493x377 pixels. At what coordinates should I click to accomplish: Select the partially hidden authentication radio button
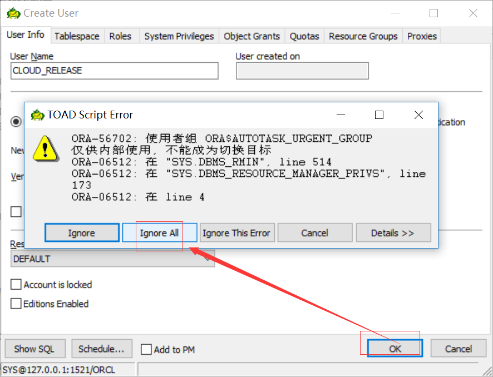16,122
